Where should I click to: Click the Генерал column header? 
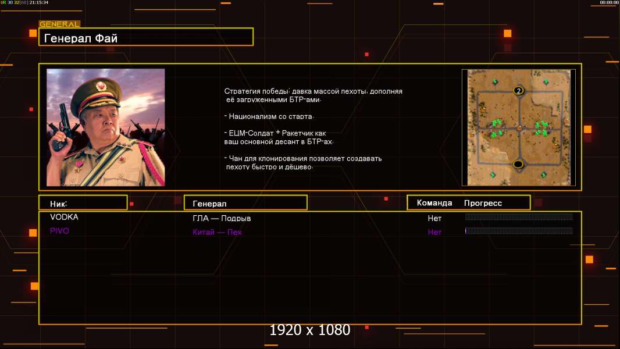tap(245, 203)
